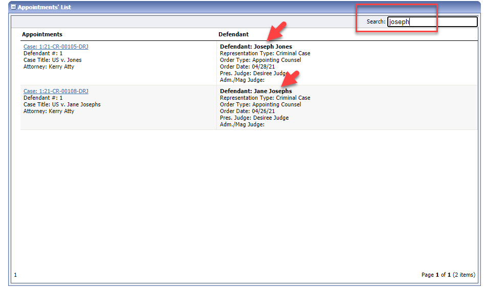Click Order Date: 04/26/21
Screen dimensions: 485x289
[x=248, y=112]
